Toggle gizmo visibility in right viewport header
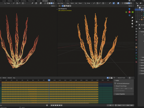 pyautogui.click(x=114, y=3)
